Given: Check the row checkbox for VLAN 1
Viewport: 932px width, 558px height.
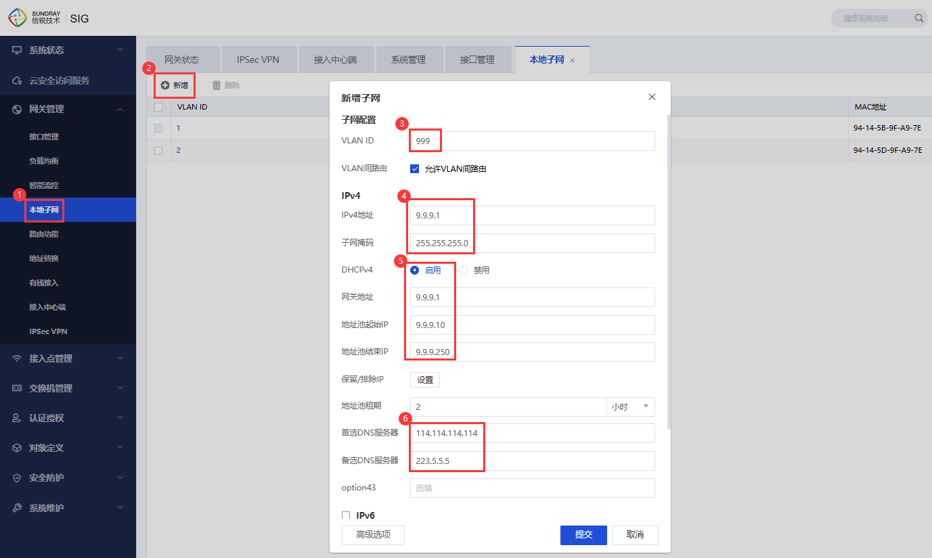Looking at the screenshot, I should pyautogui.click(x=158, y=128).
